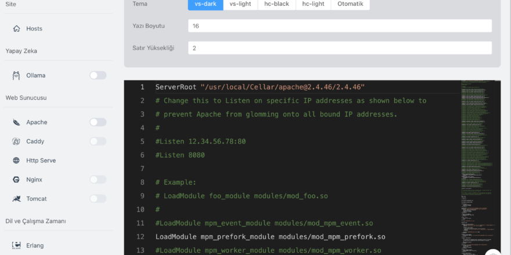The width and height of the screenshot is (511, 255).
Task: Enable the Tomcat service switch
Action: 98,199
